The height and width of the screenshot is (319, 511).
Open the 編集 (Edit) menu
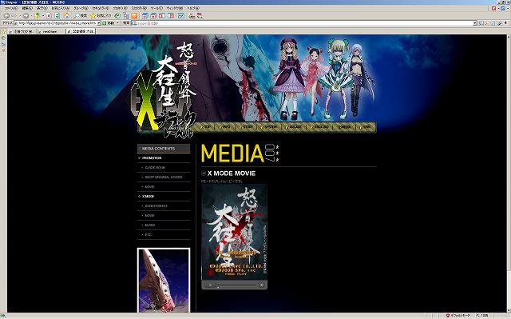coord(27,8)
